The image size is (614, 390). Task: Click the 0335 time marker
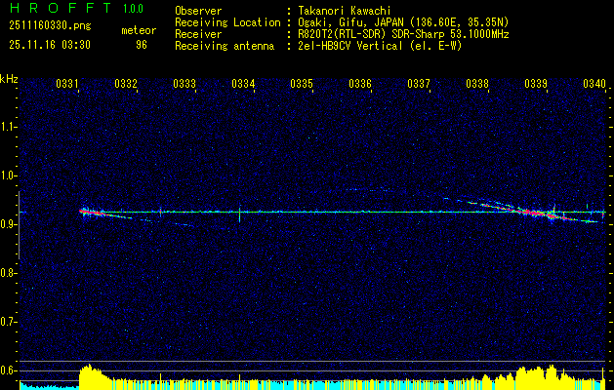[302, 83]
